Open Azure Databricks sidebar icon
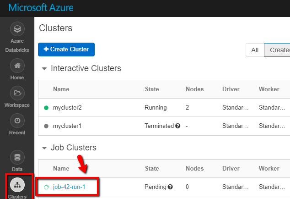290x199 pixels. [17, 30]
